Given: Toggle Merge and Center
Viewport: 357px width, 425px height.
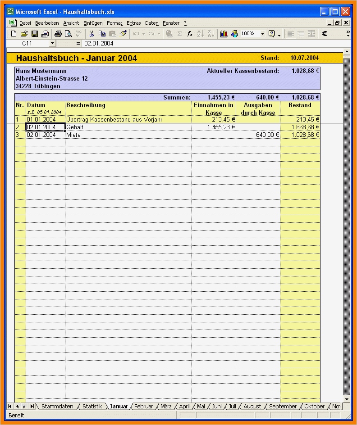Looking at the screenshot, I should point(311,34).
